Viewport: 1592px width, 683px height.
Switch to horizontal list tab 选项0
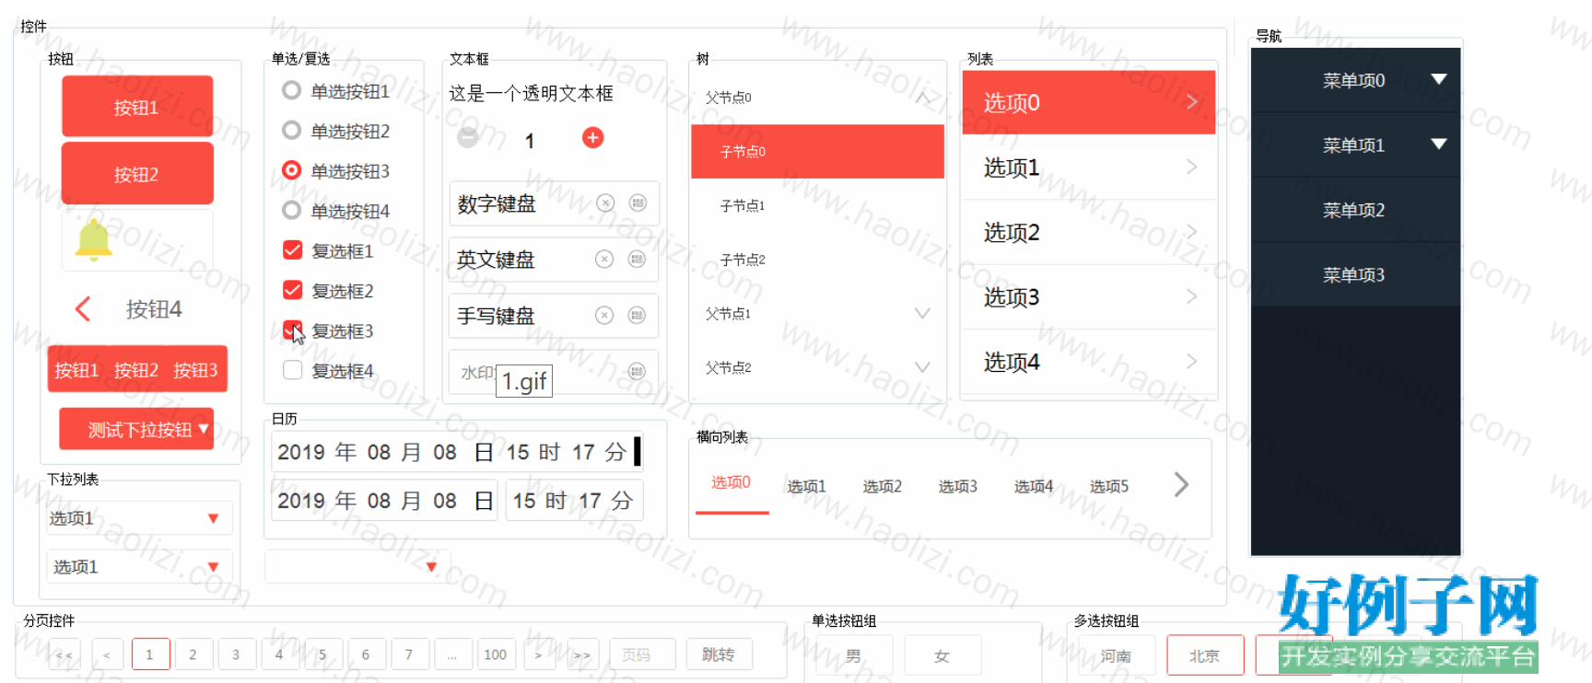[x=732, y=482]
